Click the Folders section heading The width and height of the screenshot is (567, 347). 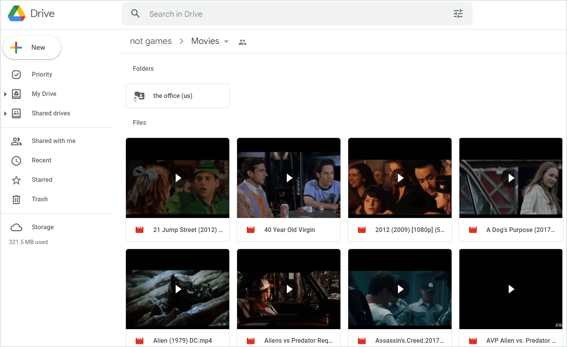pos(143,69)
